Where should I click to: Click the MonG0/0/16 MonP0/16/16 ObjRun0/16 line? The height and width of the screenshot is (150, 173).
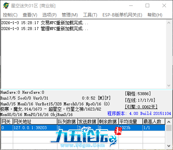click(37, 115)
